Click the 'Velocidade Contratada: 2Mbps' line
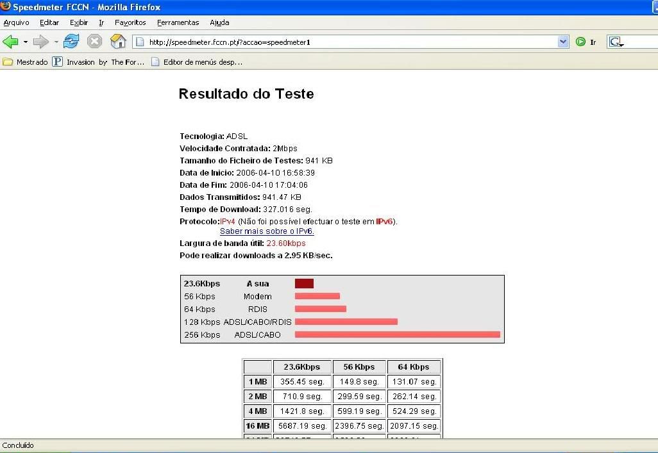 [x=239, y=149]
